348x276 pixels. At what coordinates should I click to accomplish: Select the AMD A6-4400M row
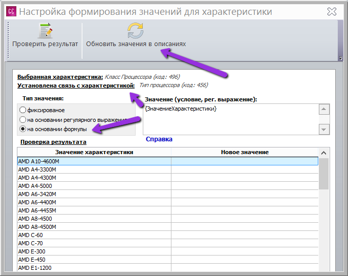[167, 202]
